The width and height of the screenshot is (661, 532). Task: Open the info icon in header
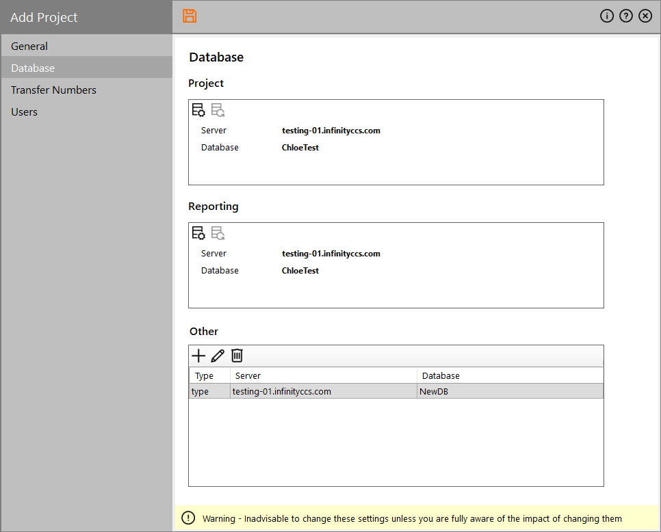coord(607,16)
